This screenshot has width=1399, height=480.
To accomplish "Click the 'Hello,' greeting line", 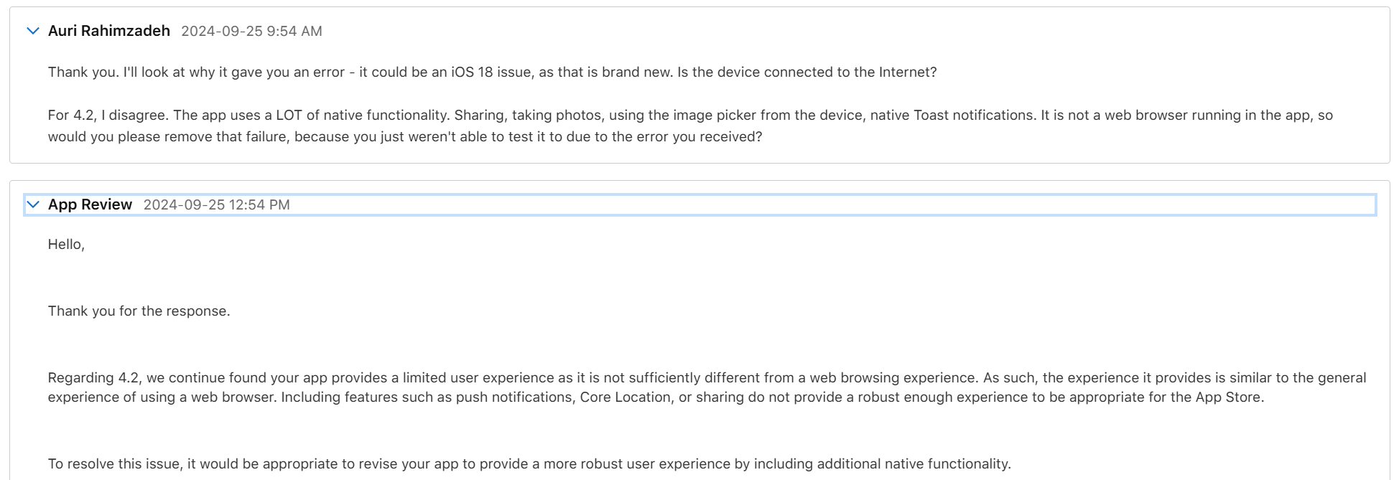I will pyautogui.click(x=66, y=245).
